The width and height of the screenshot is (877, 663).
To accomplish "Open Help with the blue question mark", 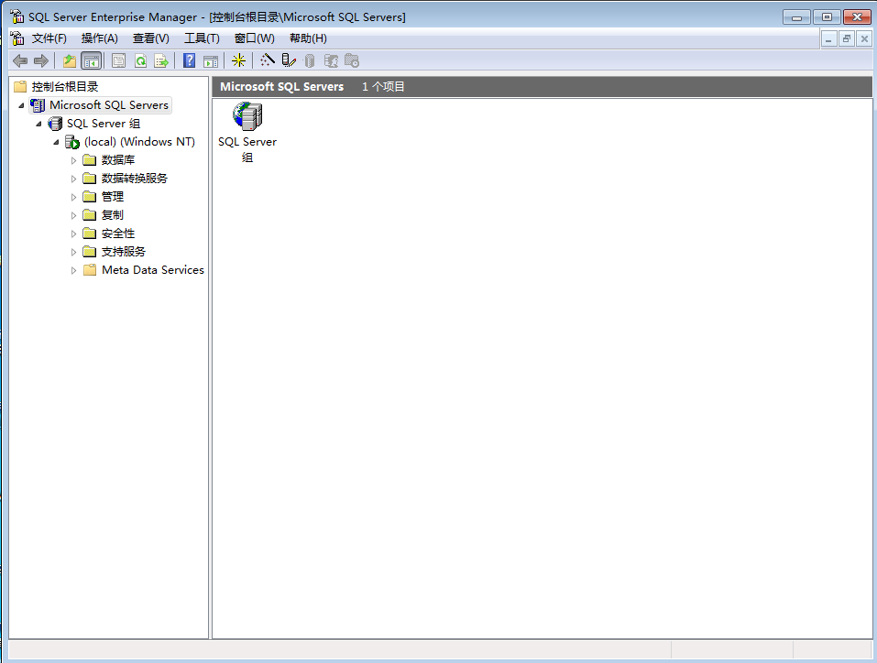I will pos(189,60).
